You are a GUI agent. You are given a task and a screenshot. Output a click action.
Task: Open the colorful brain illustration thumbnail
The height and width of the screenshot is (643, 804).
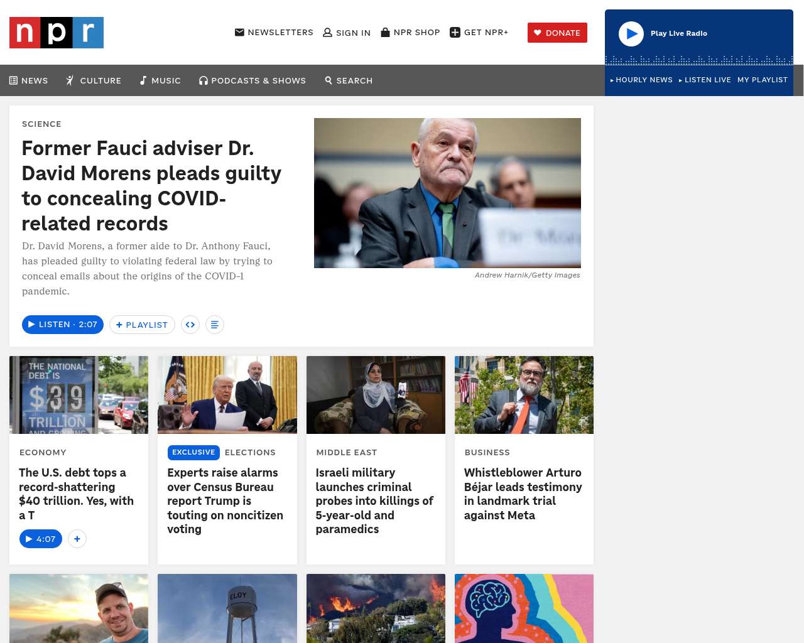coord(524,608)
